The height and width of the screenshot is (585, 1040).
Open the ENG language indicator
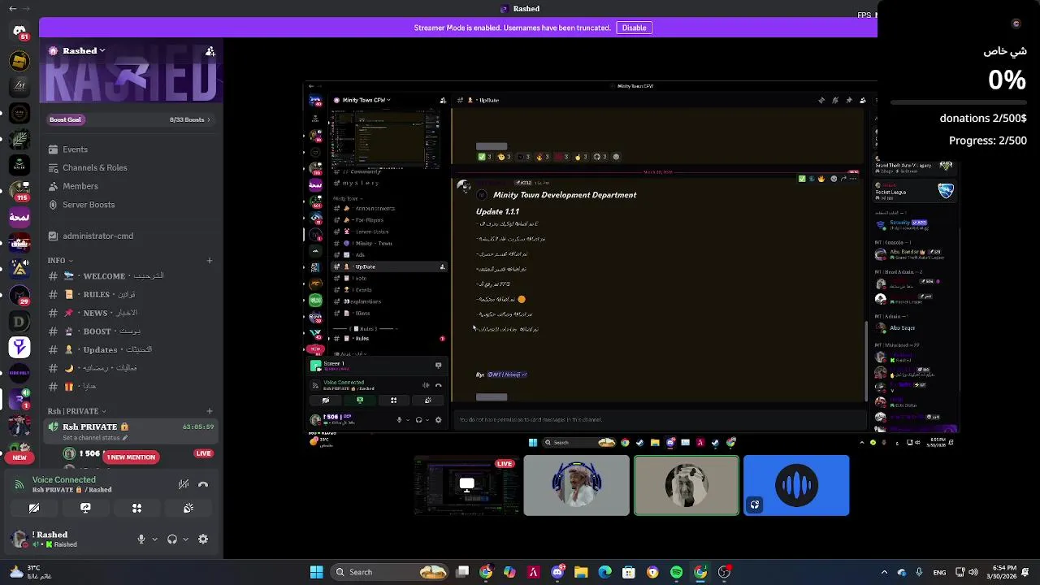pos(939,572)
